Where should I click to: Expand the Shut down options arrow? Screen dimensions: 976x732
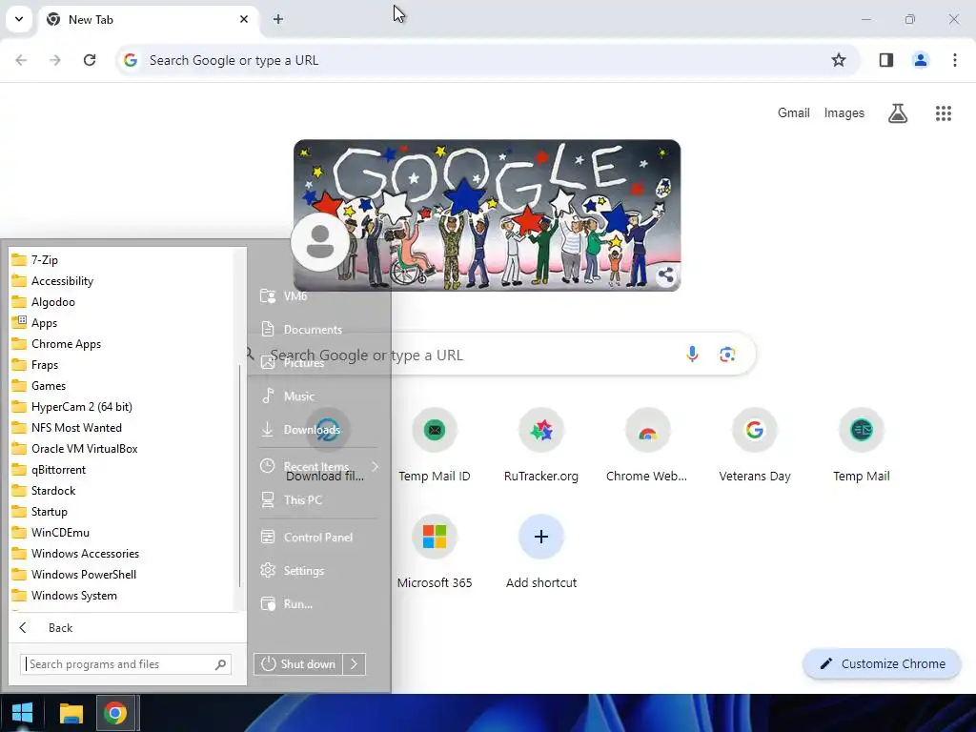355,664
